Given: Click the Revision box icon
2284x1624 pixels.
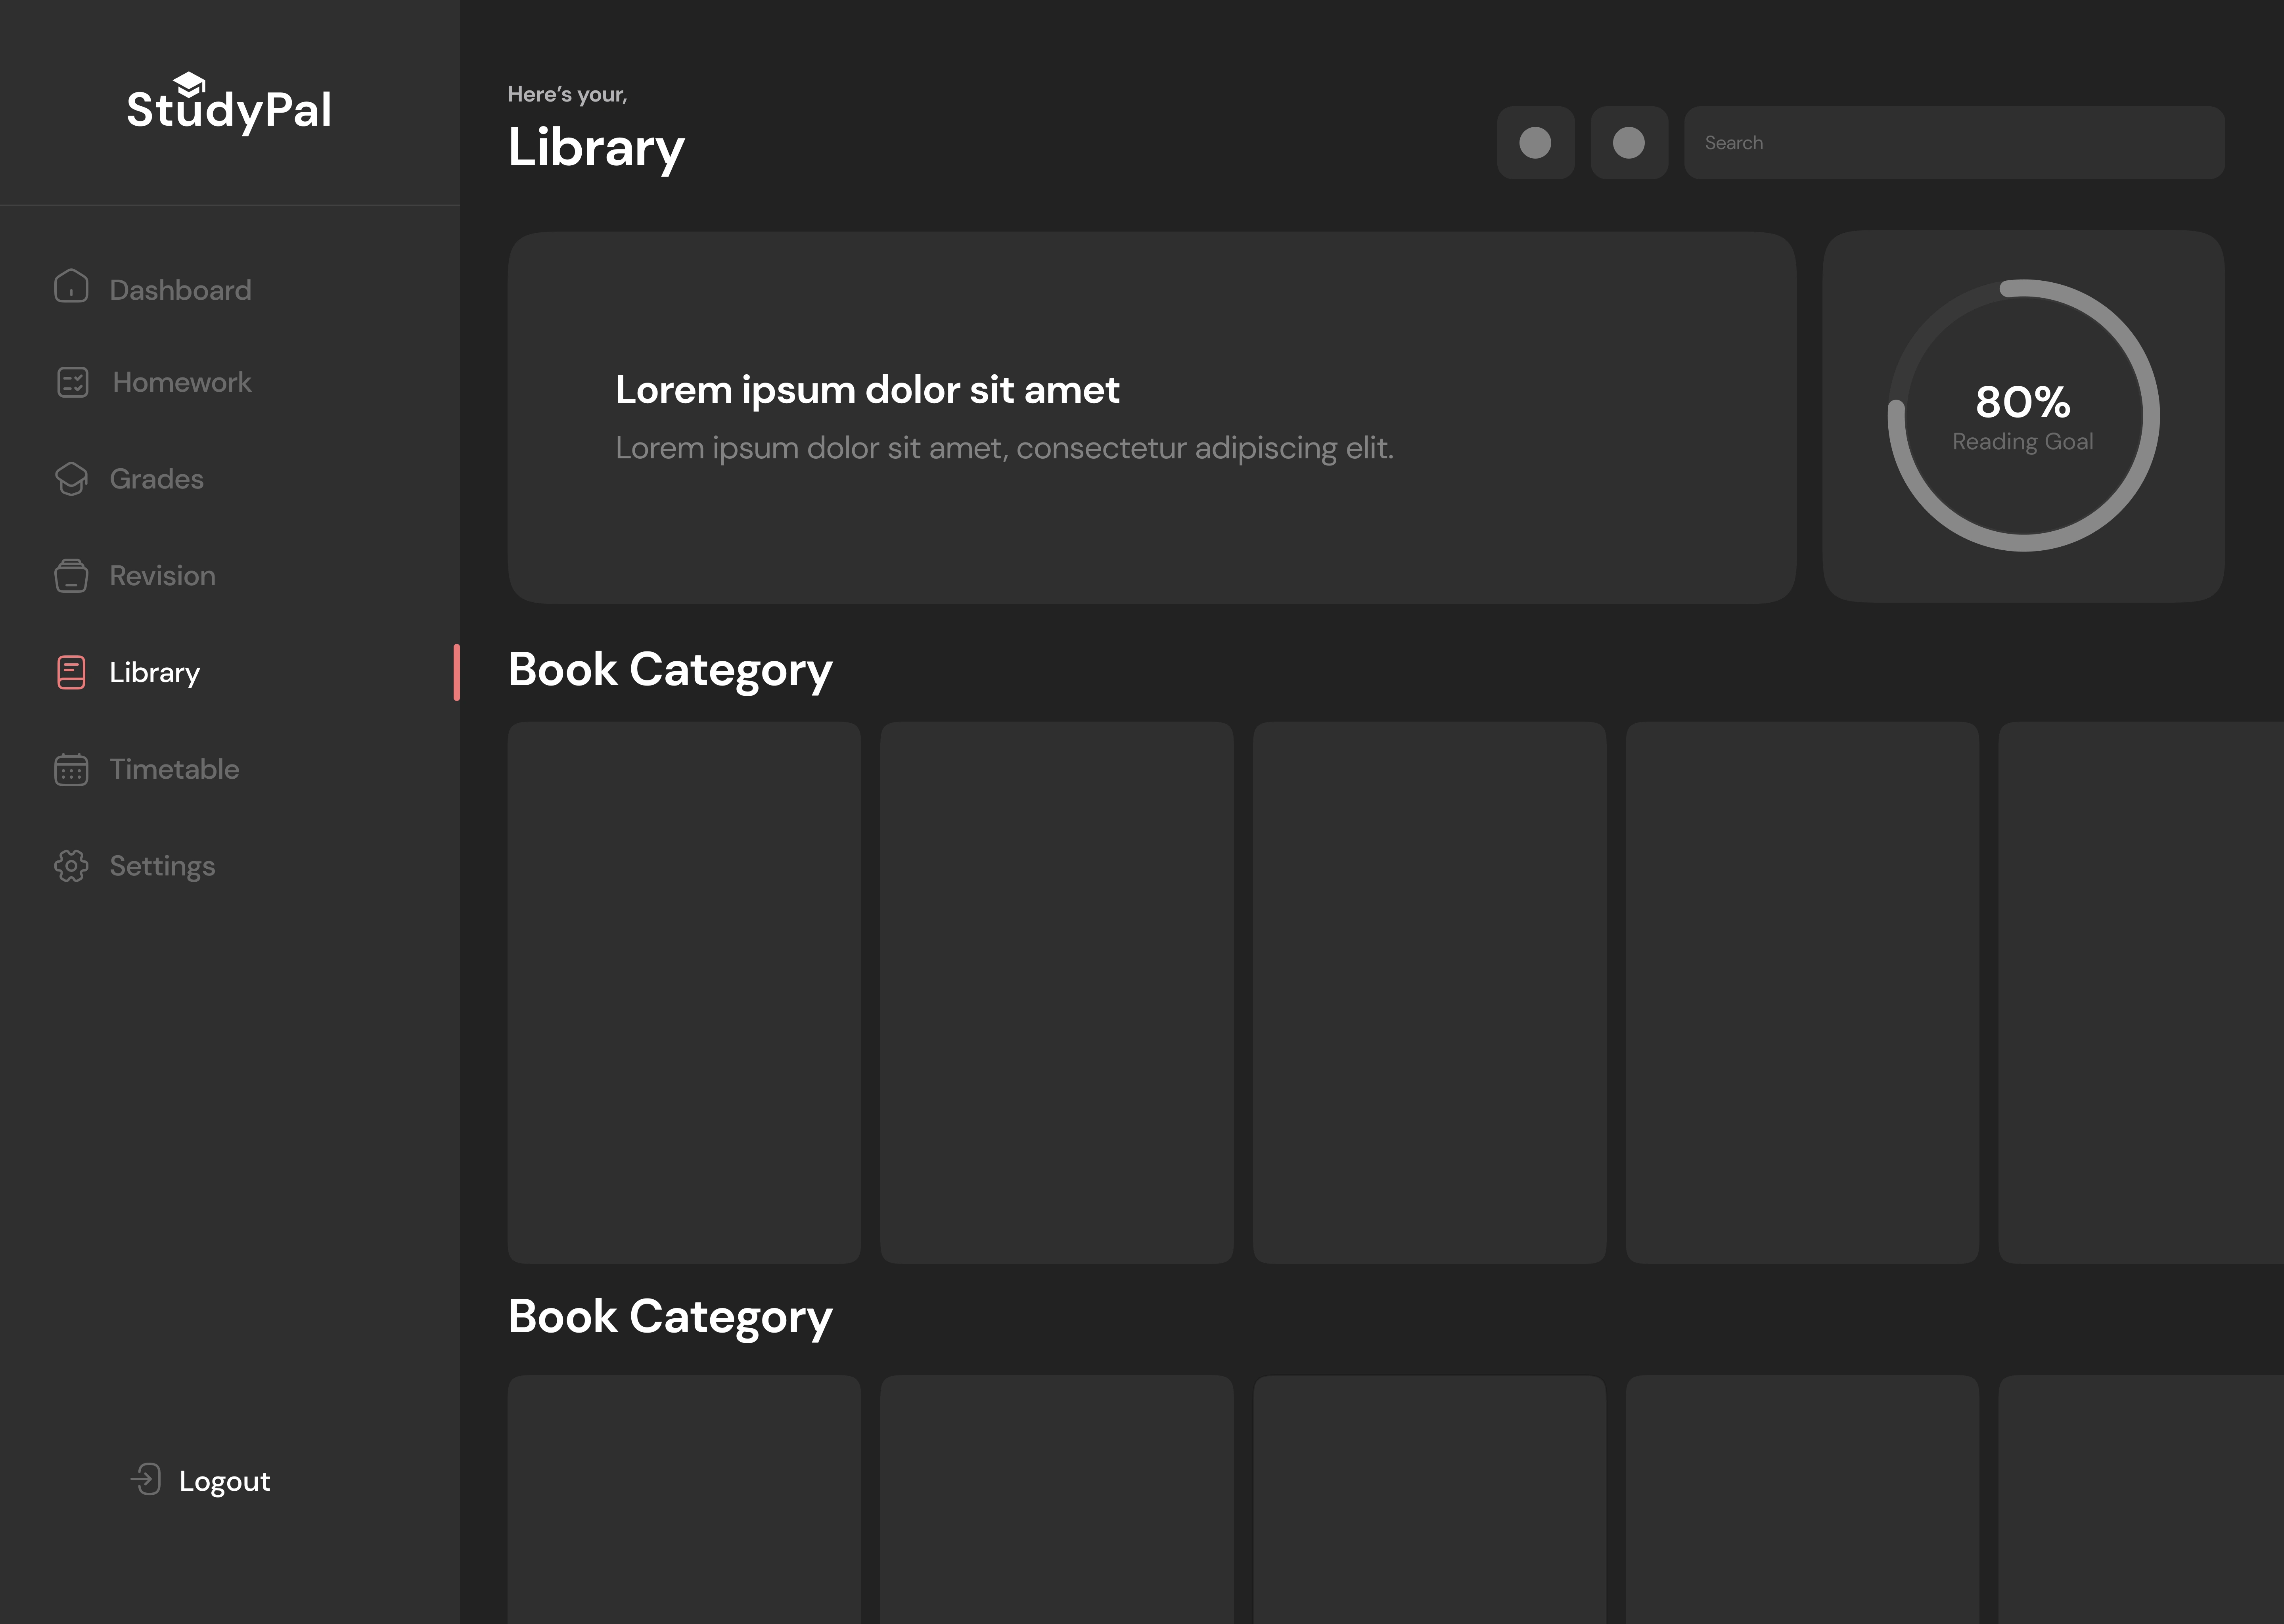Looking at the screenshot, I should click(71, 576).
